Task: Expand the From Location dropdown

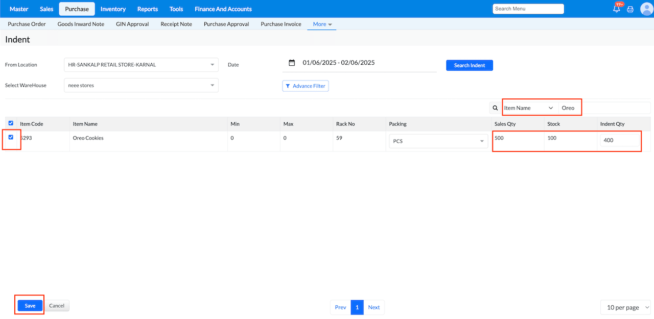Action: point(141,65)
